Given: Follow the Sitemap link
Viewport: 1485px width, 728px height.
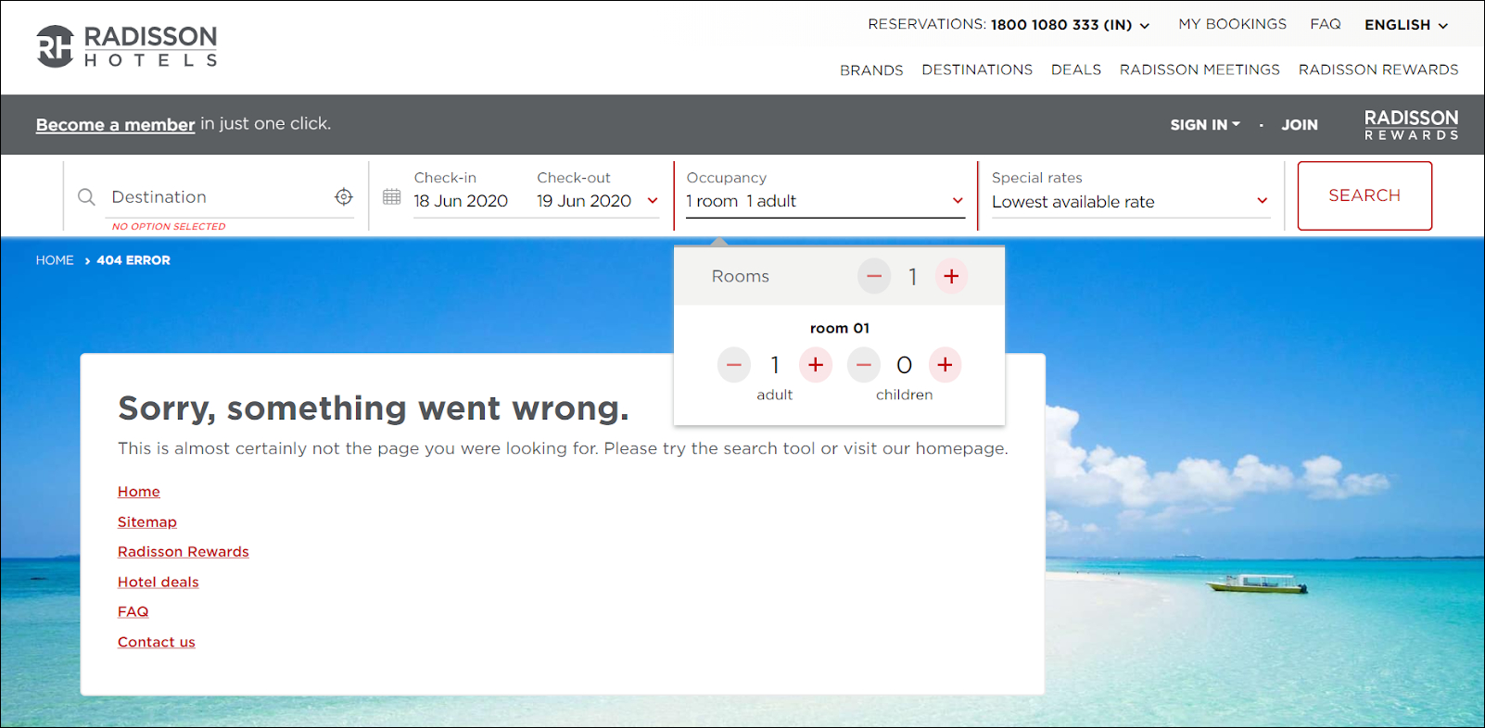Looking at the screenshot, I should [146, 522].
